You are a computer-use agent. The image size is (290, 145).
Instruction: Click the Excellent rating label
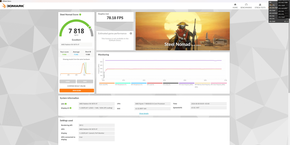76,40
